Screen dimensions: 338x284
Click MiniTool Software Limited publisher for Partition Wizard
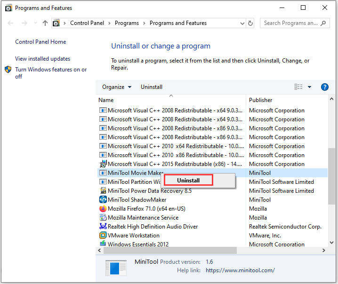coord(282,182)
